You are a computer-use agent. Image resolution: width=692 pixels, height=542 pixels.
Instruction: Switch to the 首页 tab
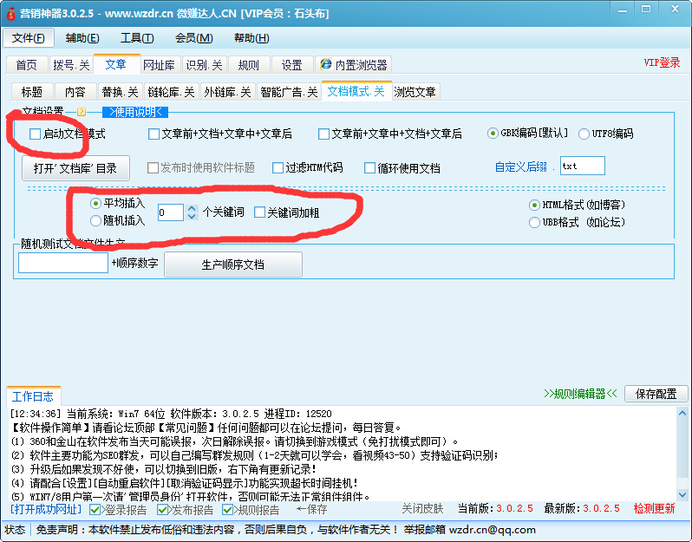27,65
